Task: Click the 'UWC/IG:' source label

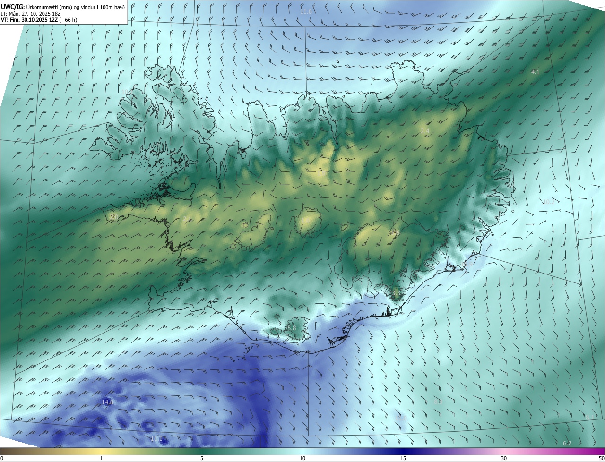Action: [x=13, y=7]
